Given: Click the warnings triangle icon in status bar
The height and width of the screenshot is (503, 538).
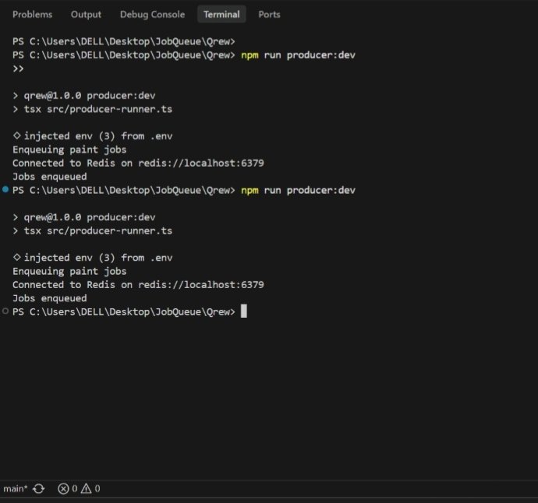Looking at the screenshot, I should coord(86,488).
